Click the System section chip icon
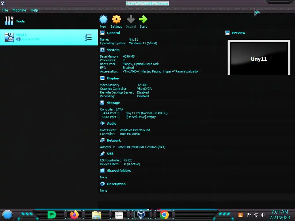295x221 pixels. coord(102,50)
